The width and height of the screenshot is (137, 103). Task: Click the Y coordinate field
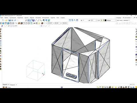pos(57,23)
